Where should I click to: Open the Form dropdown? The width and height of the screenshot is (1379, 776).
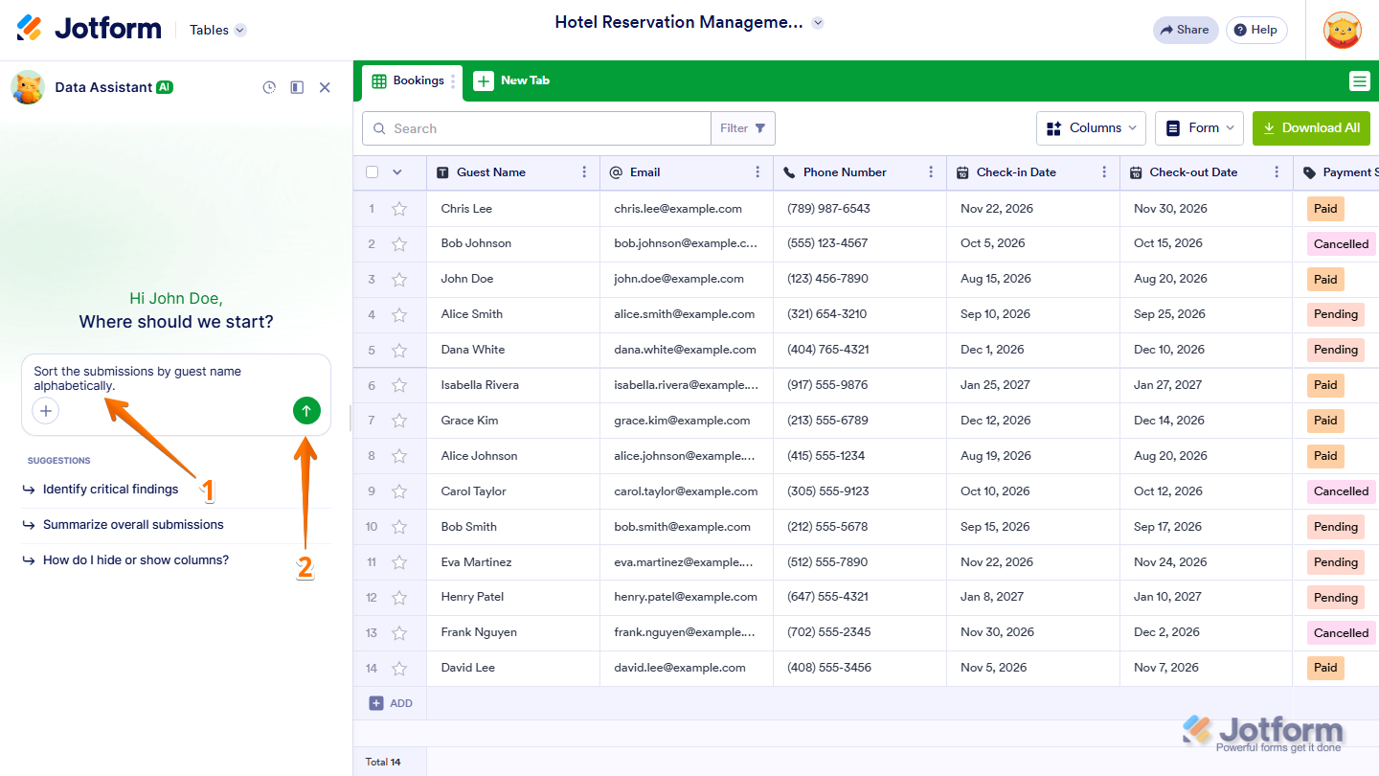[x=1199, y=128]
